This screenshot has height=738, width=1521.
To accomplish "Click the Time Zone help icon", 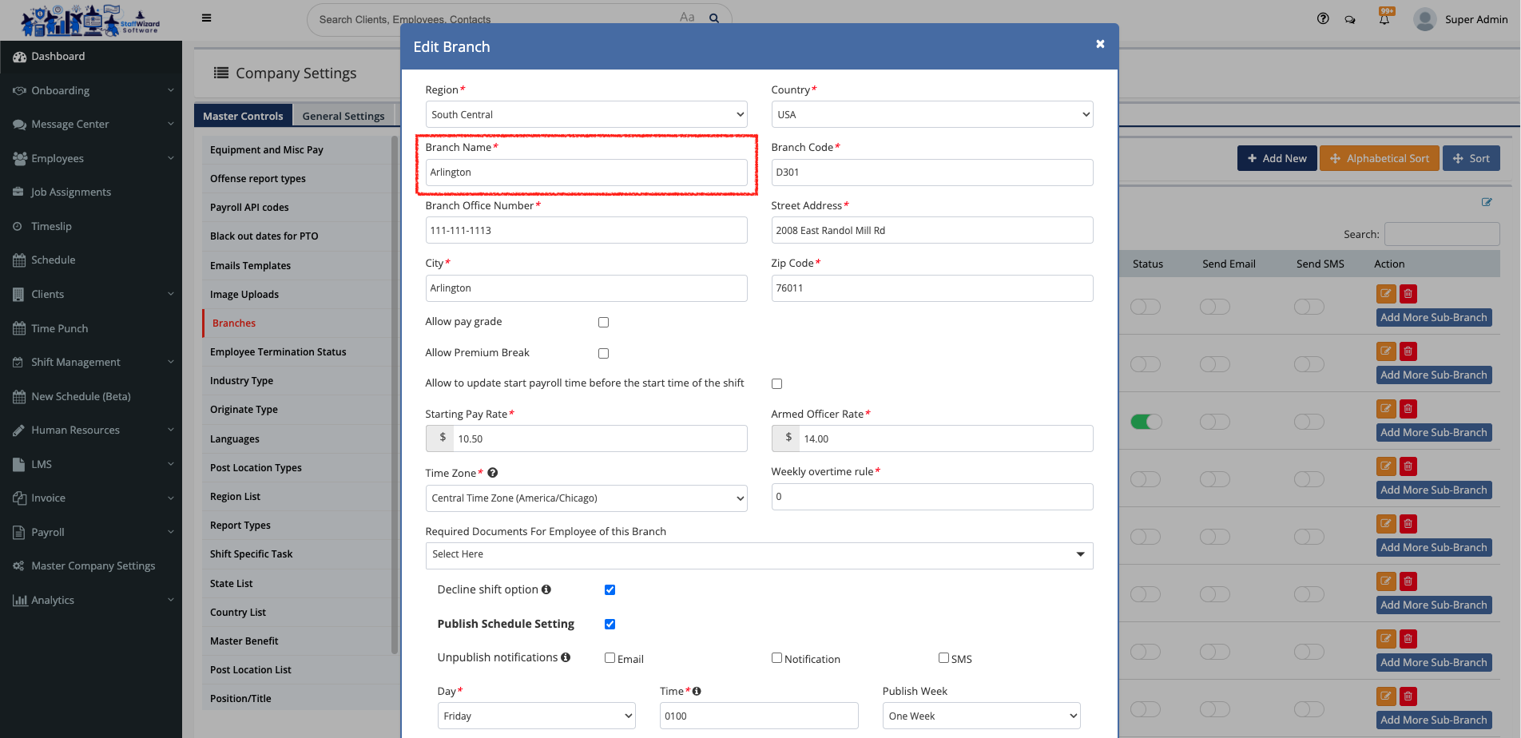I will tap(493, 473).
